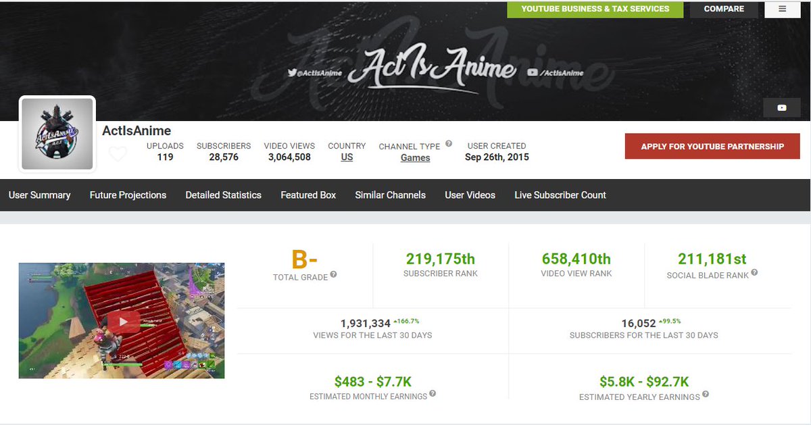
Task: Click YouTube Business & Tax Services button
Action: [x=595, y=9]
